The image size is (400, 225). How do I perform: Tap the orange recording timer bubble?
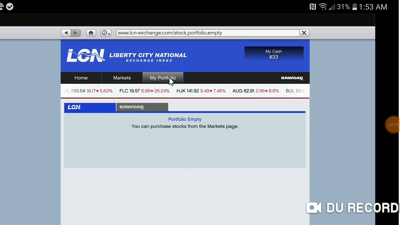(x=393, y=125)
